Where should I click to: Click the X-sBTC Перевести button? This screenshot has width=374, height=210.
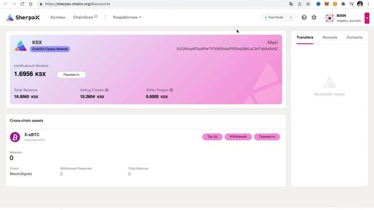(x=267, y=136)
